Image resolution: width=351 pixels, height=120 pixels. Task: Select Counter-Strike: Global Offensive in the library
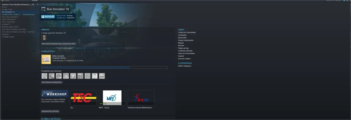(19, 15)
